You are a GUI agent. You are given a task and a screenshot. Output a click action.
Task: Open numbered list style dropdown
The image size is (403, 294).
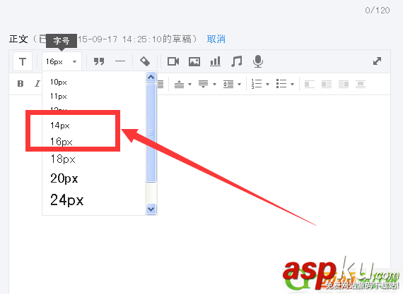tap(267, 84)
